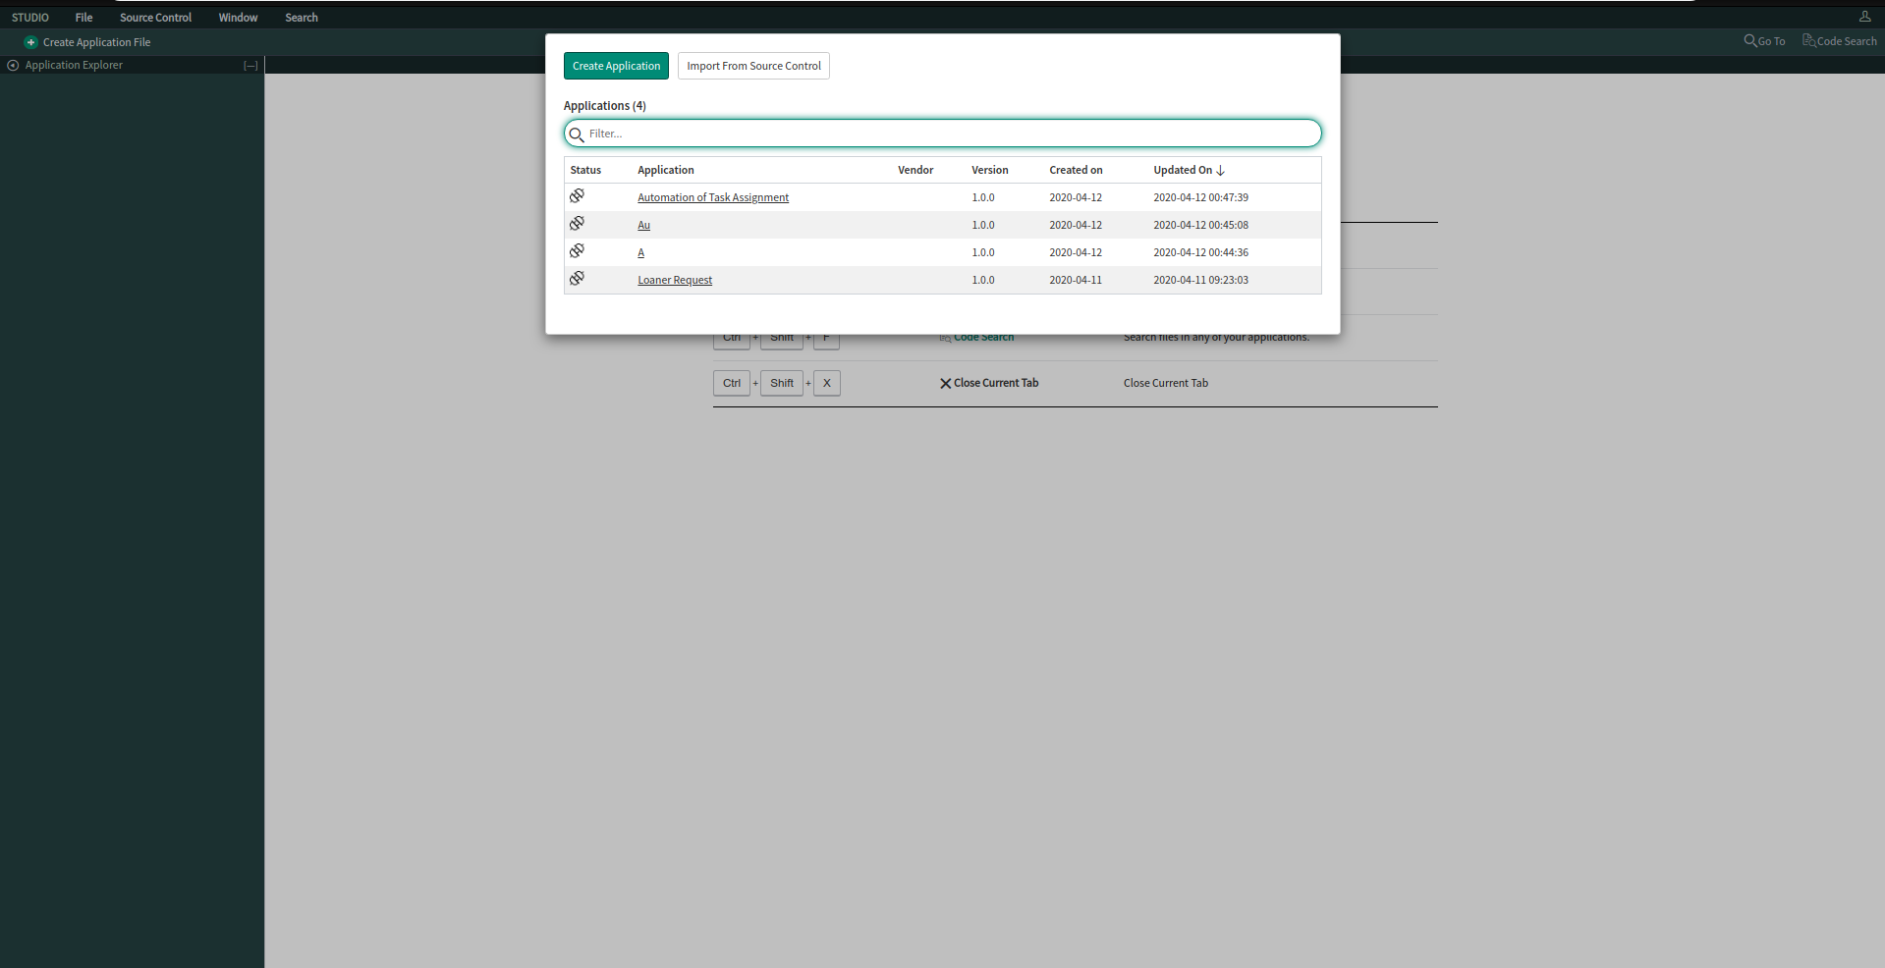Collapse the Application Explorer panel
This screenshot has height=968, width=1885.
point(250,65)
